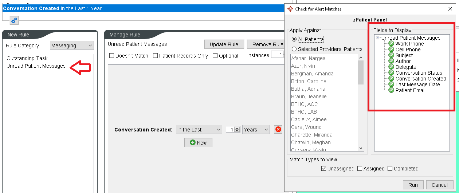The height and width of the screenshot is (193, 459).
Task: Uncheck the Unassigned match type
Action: pyautogui.click(x=323, y=169)
